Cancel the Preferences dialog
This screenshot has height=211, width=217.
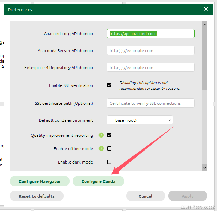pos(146,196)
